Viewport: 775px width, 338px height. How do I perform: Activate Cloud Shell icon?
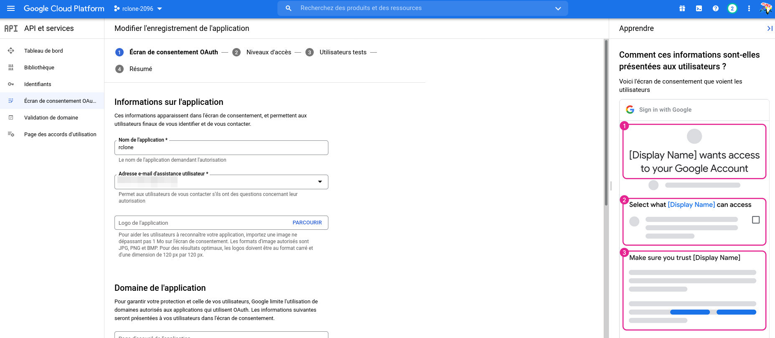[x=699, y=8]
